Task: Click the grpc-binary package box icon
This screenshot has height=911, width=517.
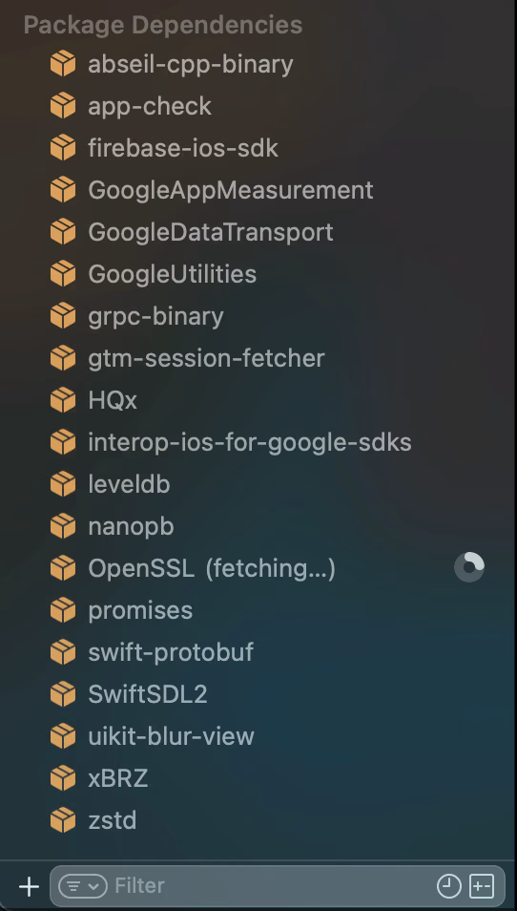Action: click(x=63, y=315)
